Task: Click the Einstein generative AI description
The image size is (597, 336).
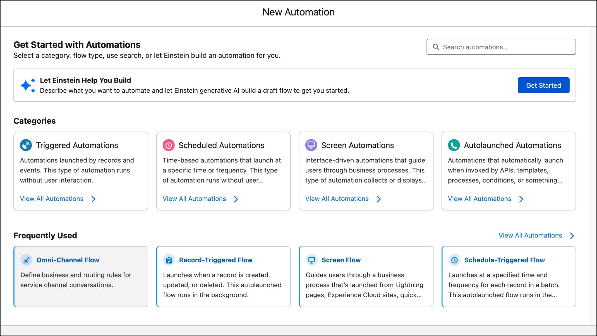Action: click(x=194, y=91)
